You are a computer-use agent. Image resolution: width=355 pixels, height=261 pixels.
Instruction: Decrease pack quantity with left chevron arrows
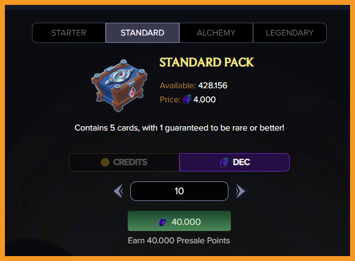pyautogui.click(x=118, y=191)
